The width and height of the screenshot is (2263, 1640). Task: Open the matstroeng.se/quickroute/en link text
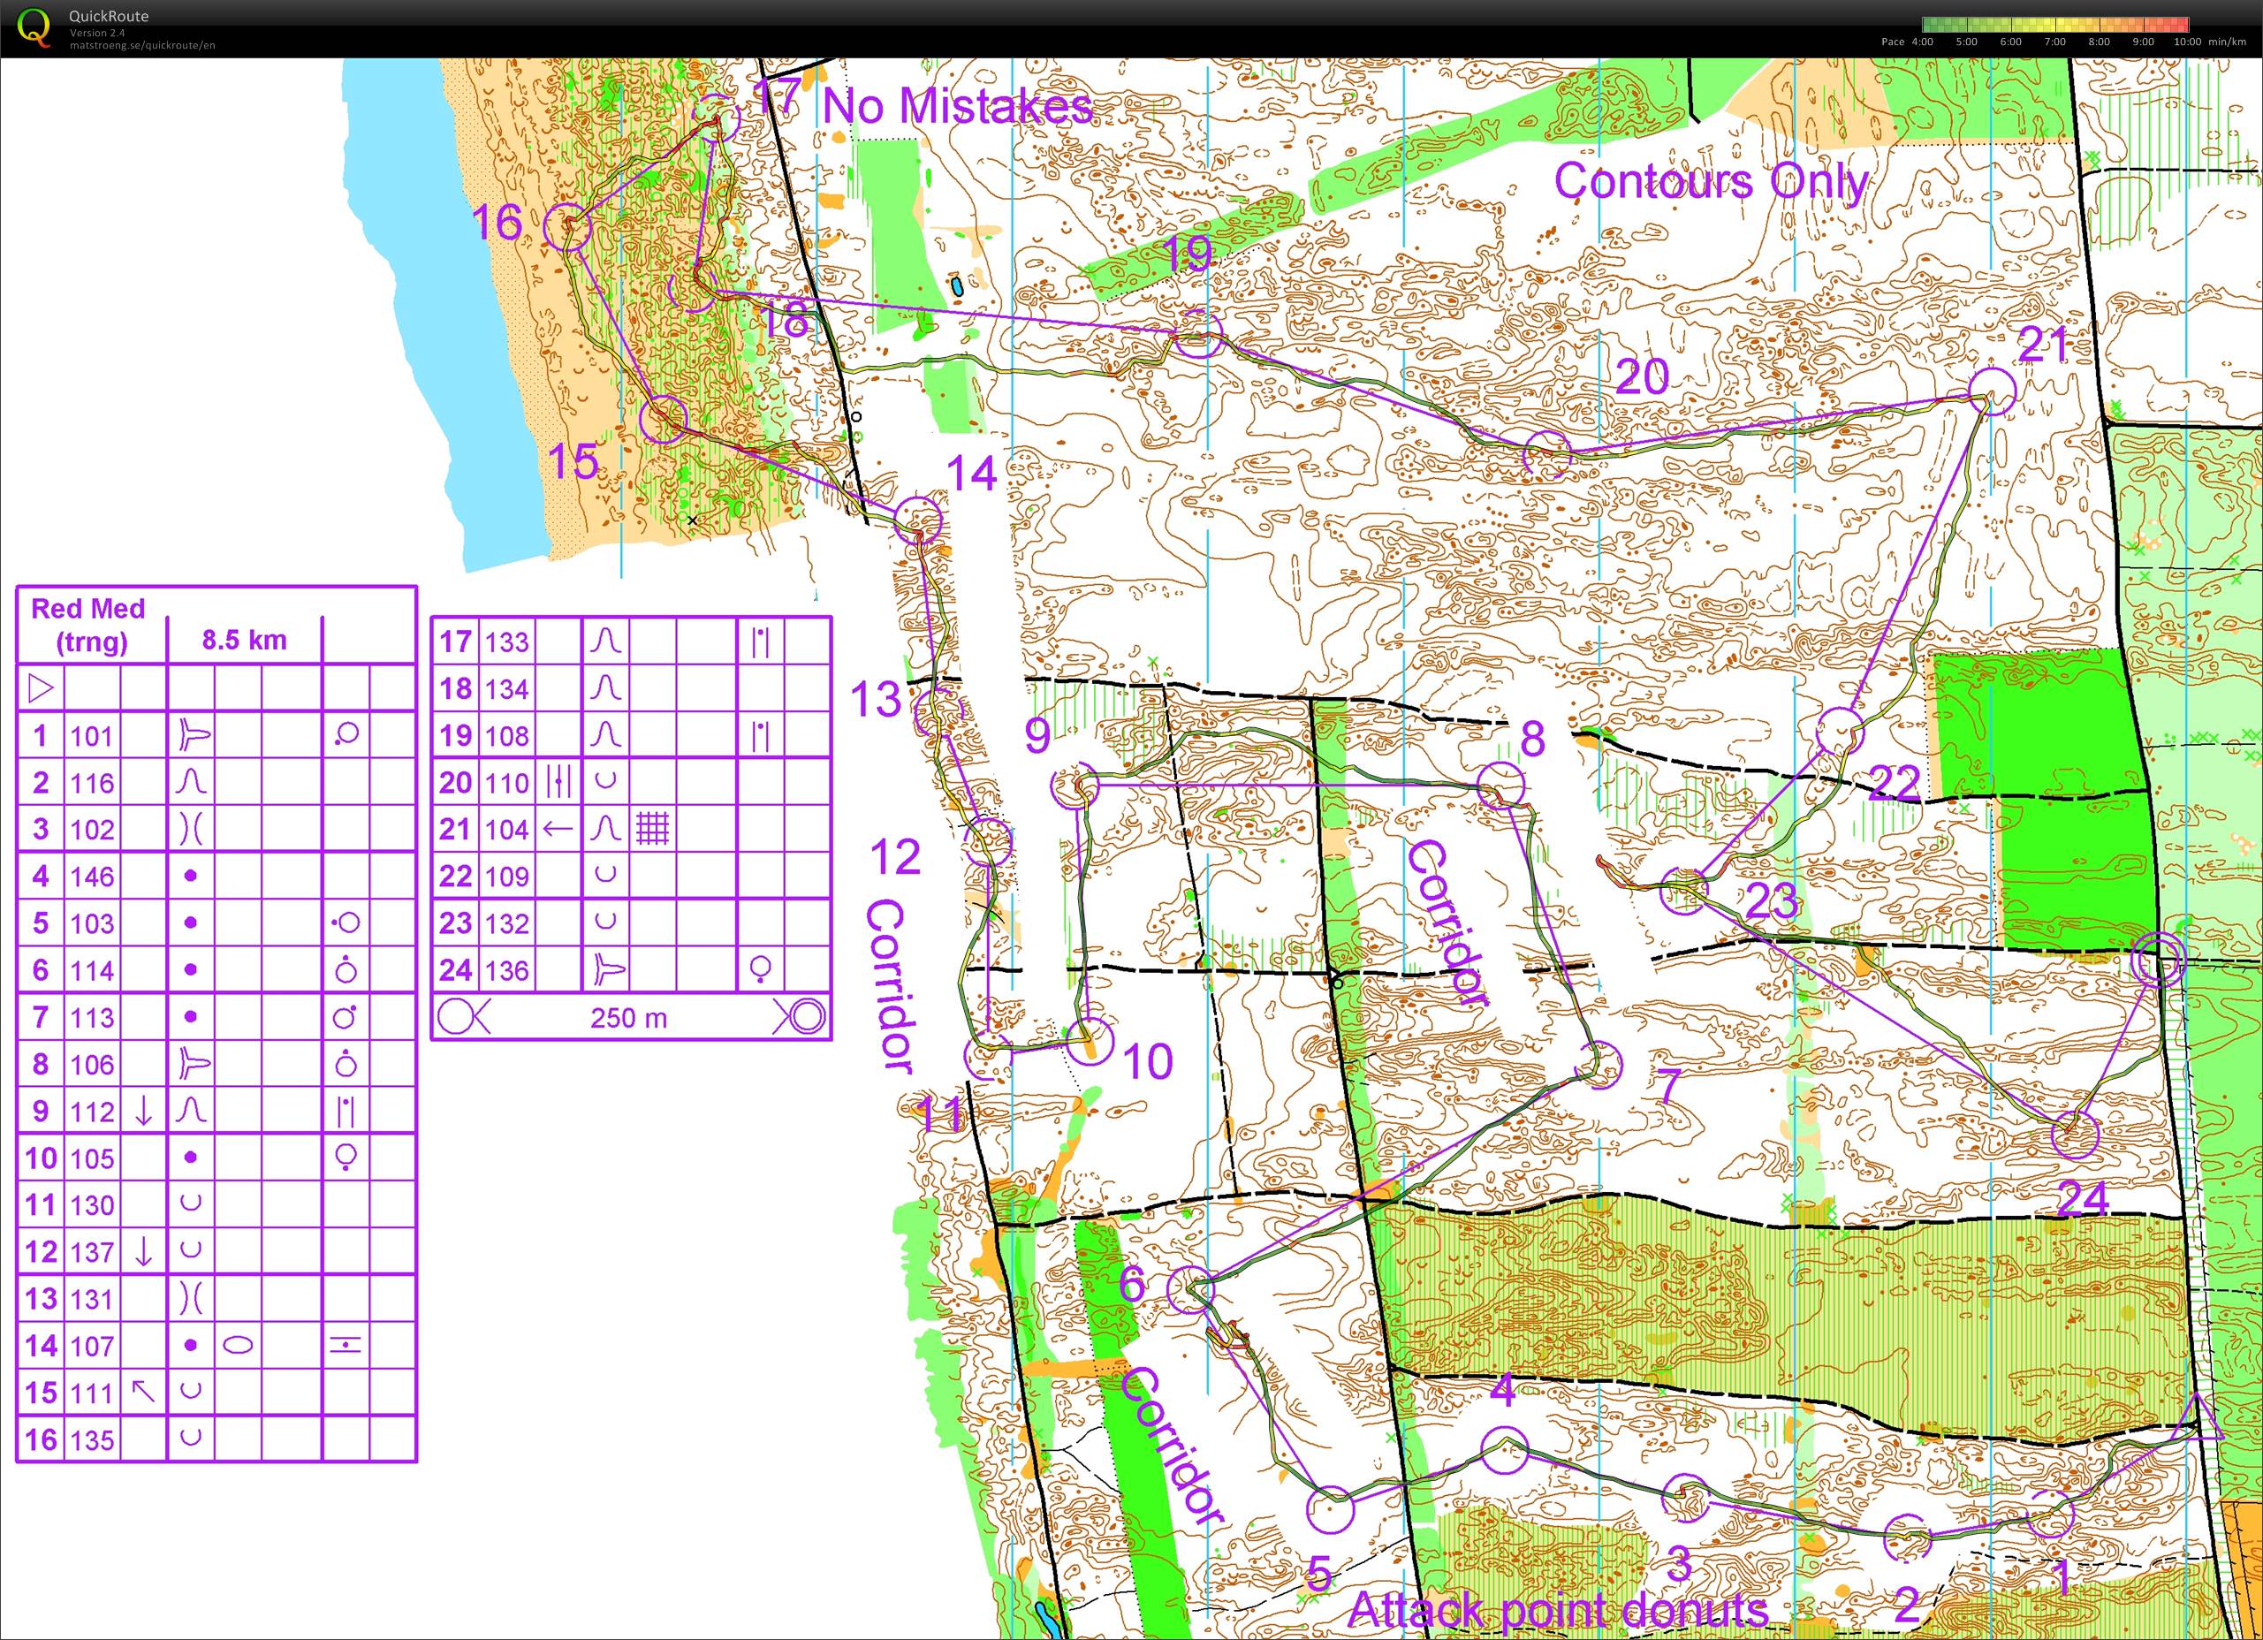[141, 45]
